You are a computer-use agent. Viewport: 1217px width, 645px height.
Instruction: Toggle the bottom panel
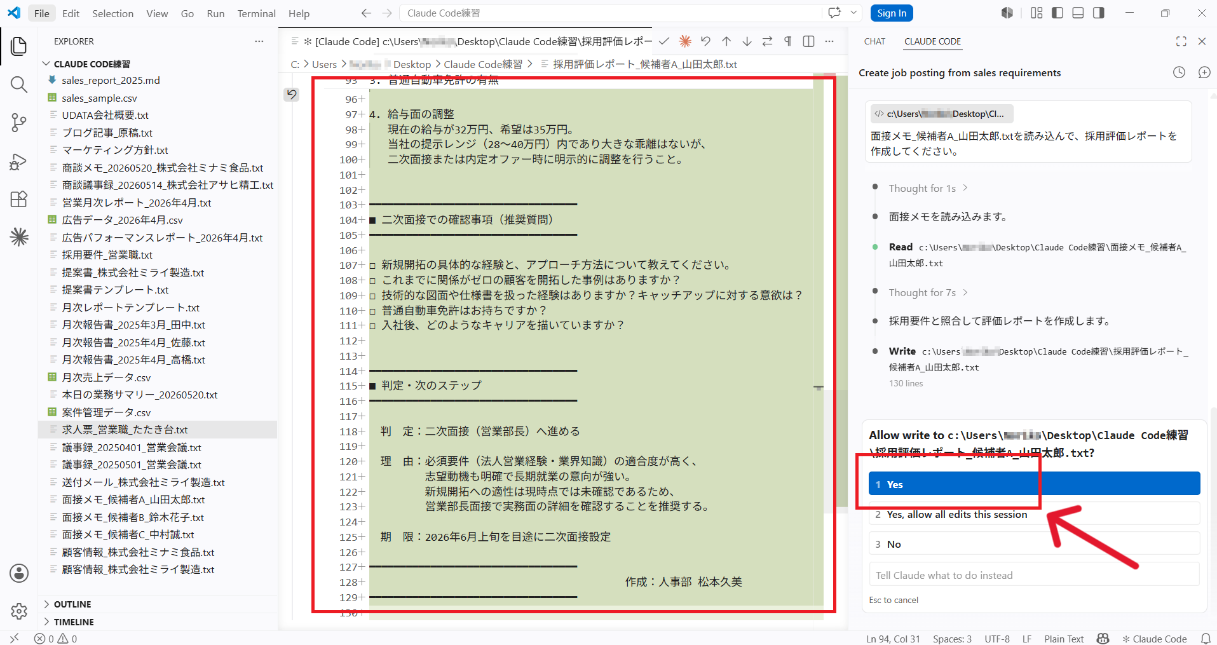point(1078,13)
